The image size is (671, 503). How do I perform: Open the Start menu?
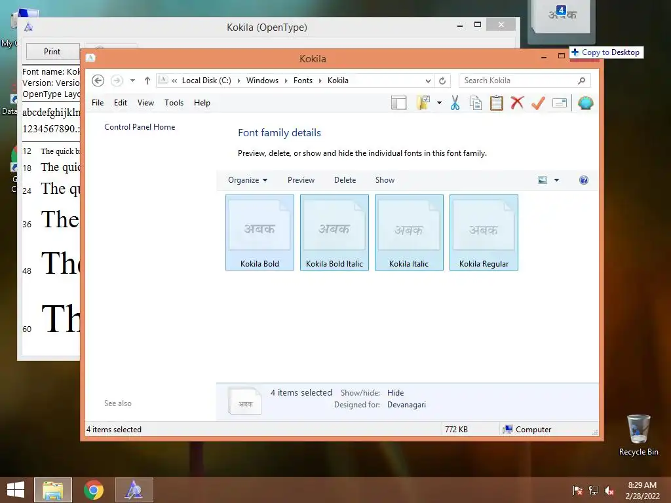point(16,490)
